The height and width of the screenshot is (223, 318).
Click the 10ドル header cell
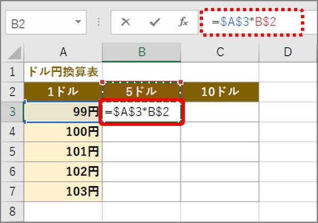pos(220,92)
